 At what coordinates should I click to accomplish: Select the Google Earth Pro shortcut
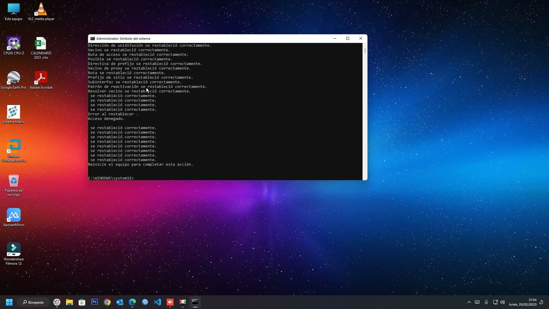[x=14, y=80]
